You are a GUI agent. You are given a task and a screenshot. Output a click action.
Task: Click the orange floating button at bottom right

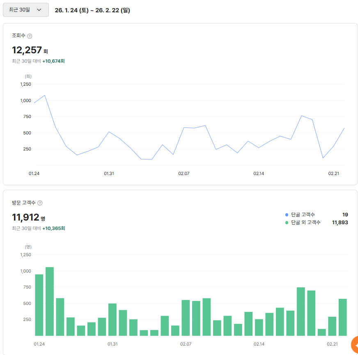click(353, 345)
